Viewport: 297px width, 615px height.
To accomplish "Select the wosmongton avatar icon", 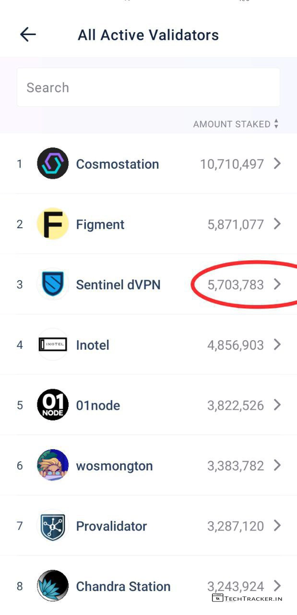I will pos(53,466).
